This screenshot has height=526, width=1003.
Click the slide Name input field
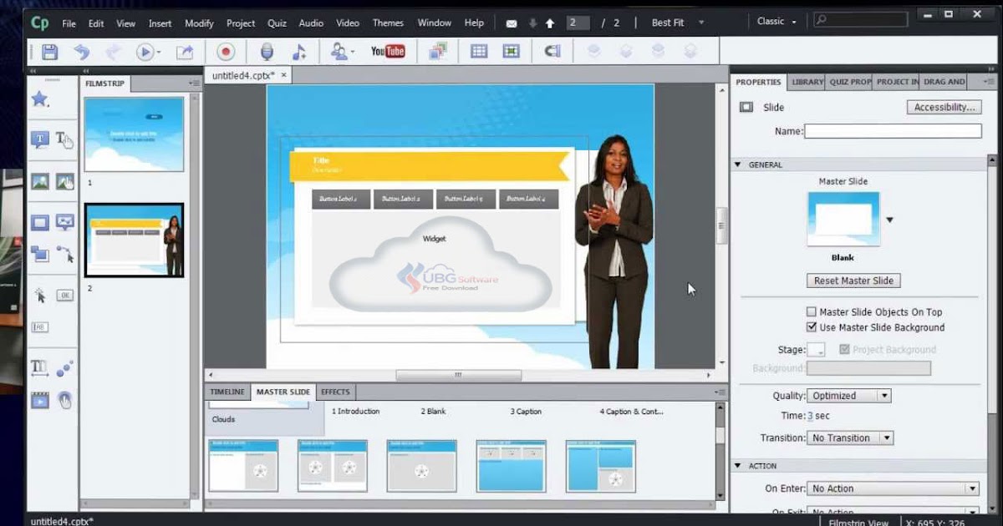click(893, 131)
